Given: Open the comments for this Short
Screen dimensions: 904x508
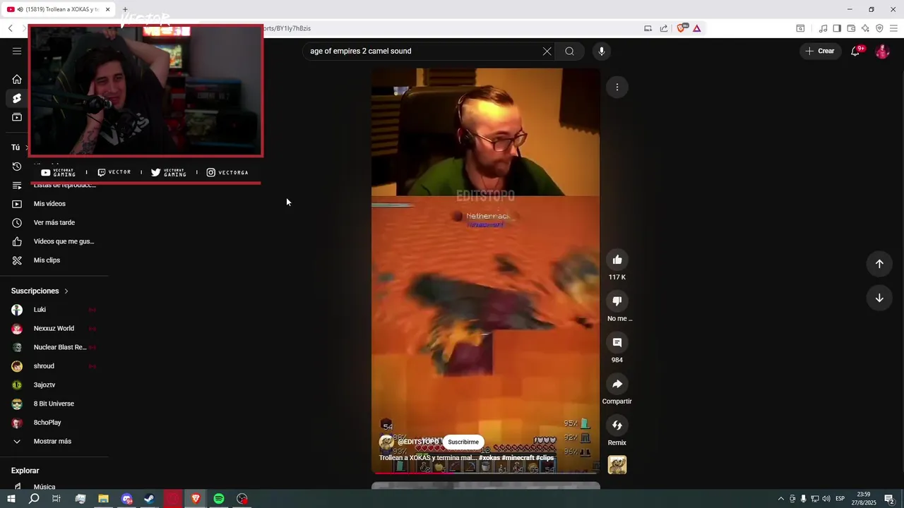Looking at the screenshot, I should point(617,342).
